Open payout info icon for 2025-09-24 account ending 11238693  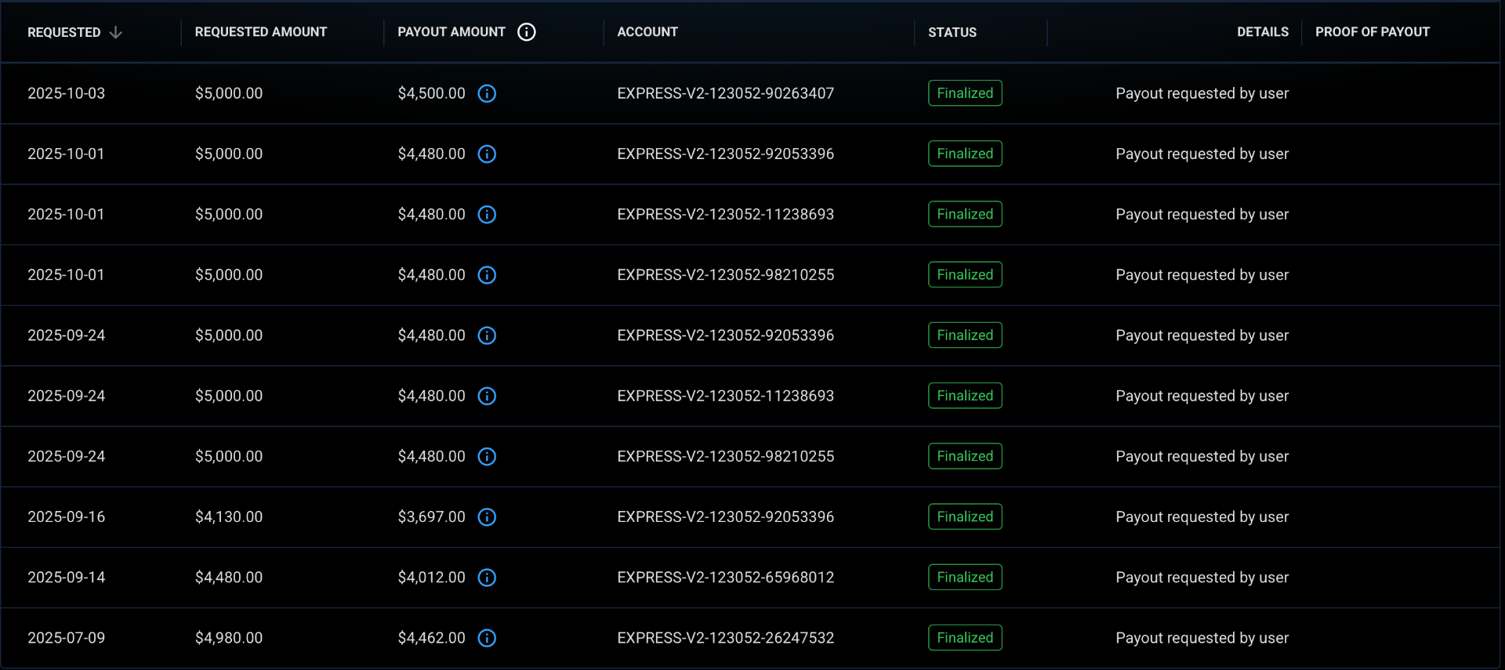[x=487, y=396]
